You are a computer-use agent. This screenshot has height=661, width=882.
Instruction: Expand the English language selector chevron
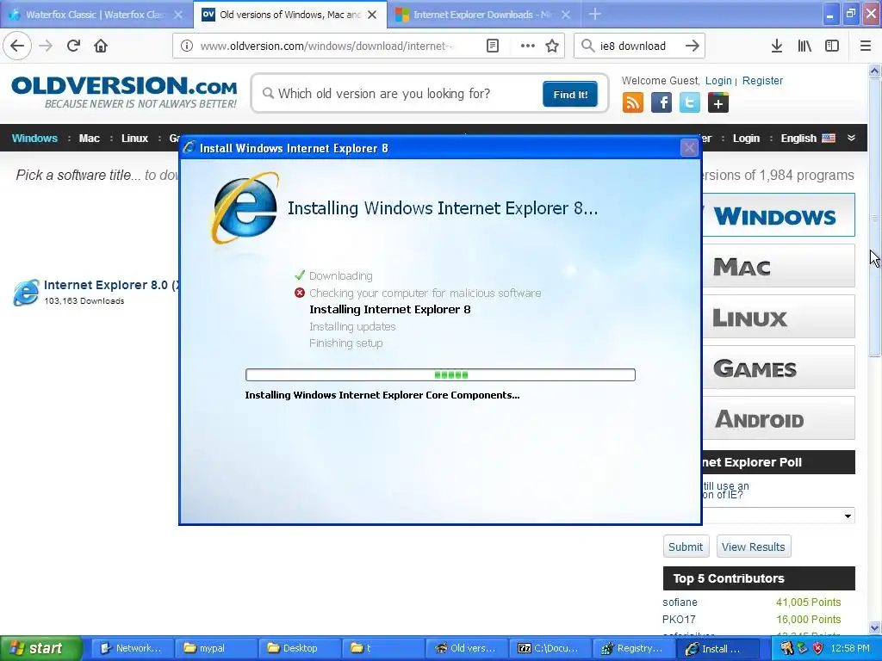pos(851,138)
